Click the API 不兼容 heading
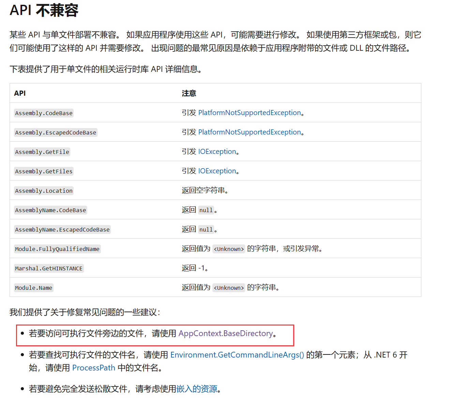 tap(44, 11)
